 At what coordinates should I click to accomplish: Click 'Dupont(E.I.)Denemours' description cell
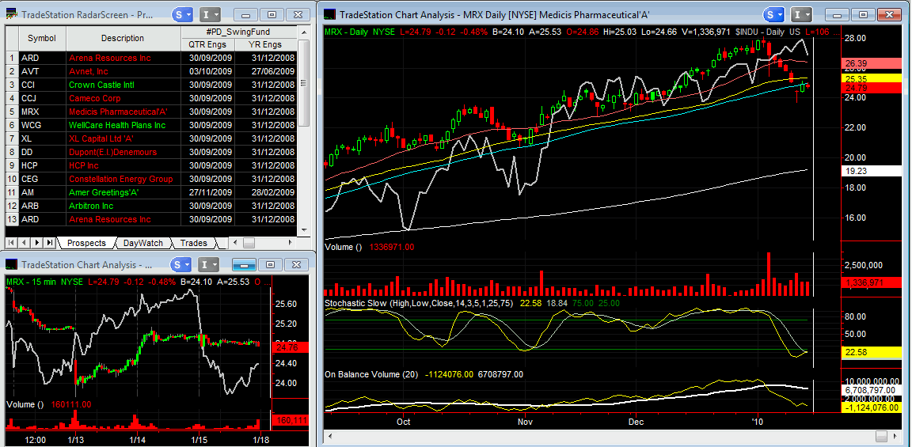tap(123, 152)
